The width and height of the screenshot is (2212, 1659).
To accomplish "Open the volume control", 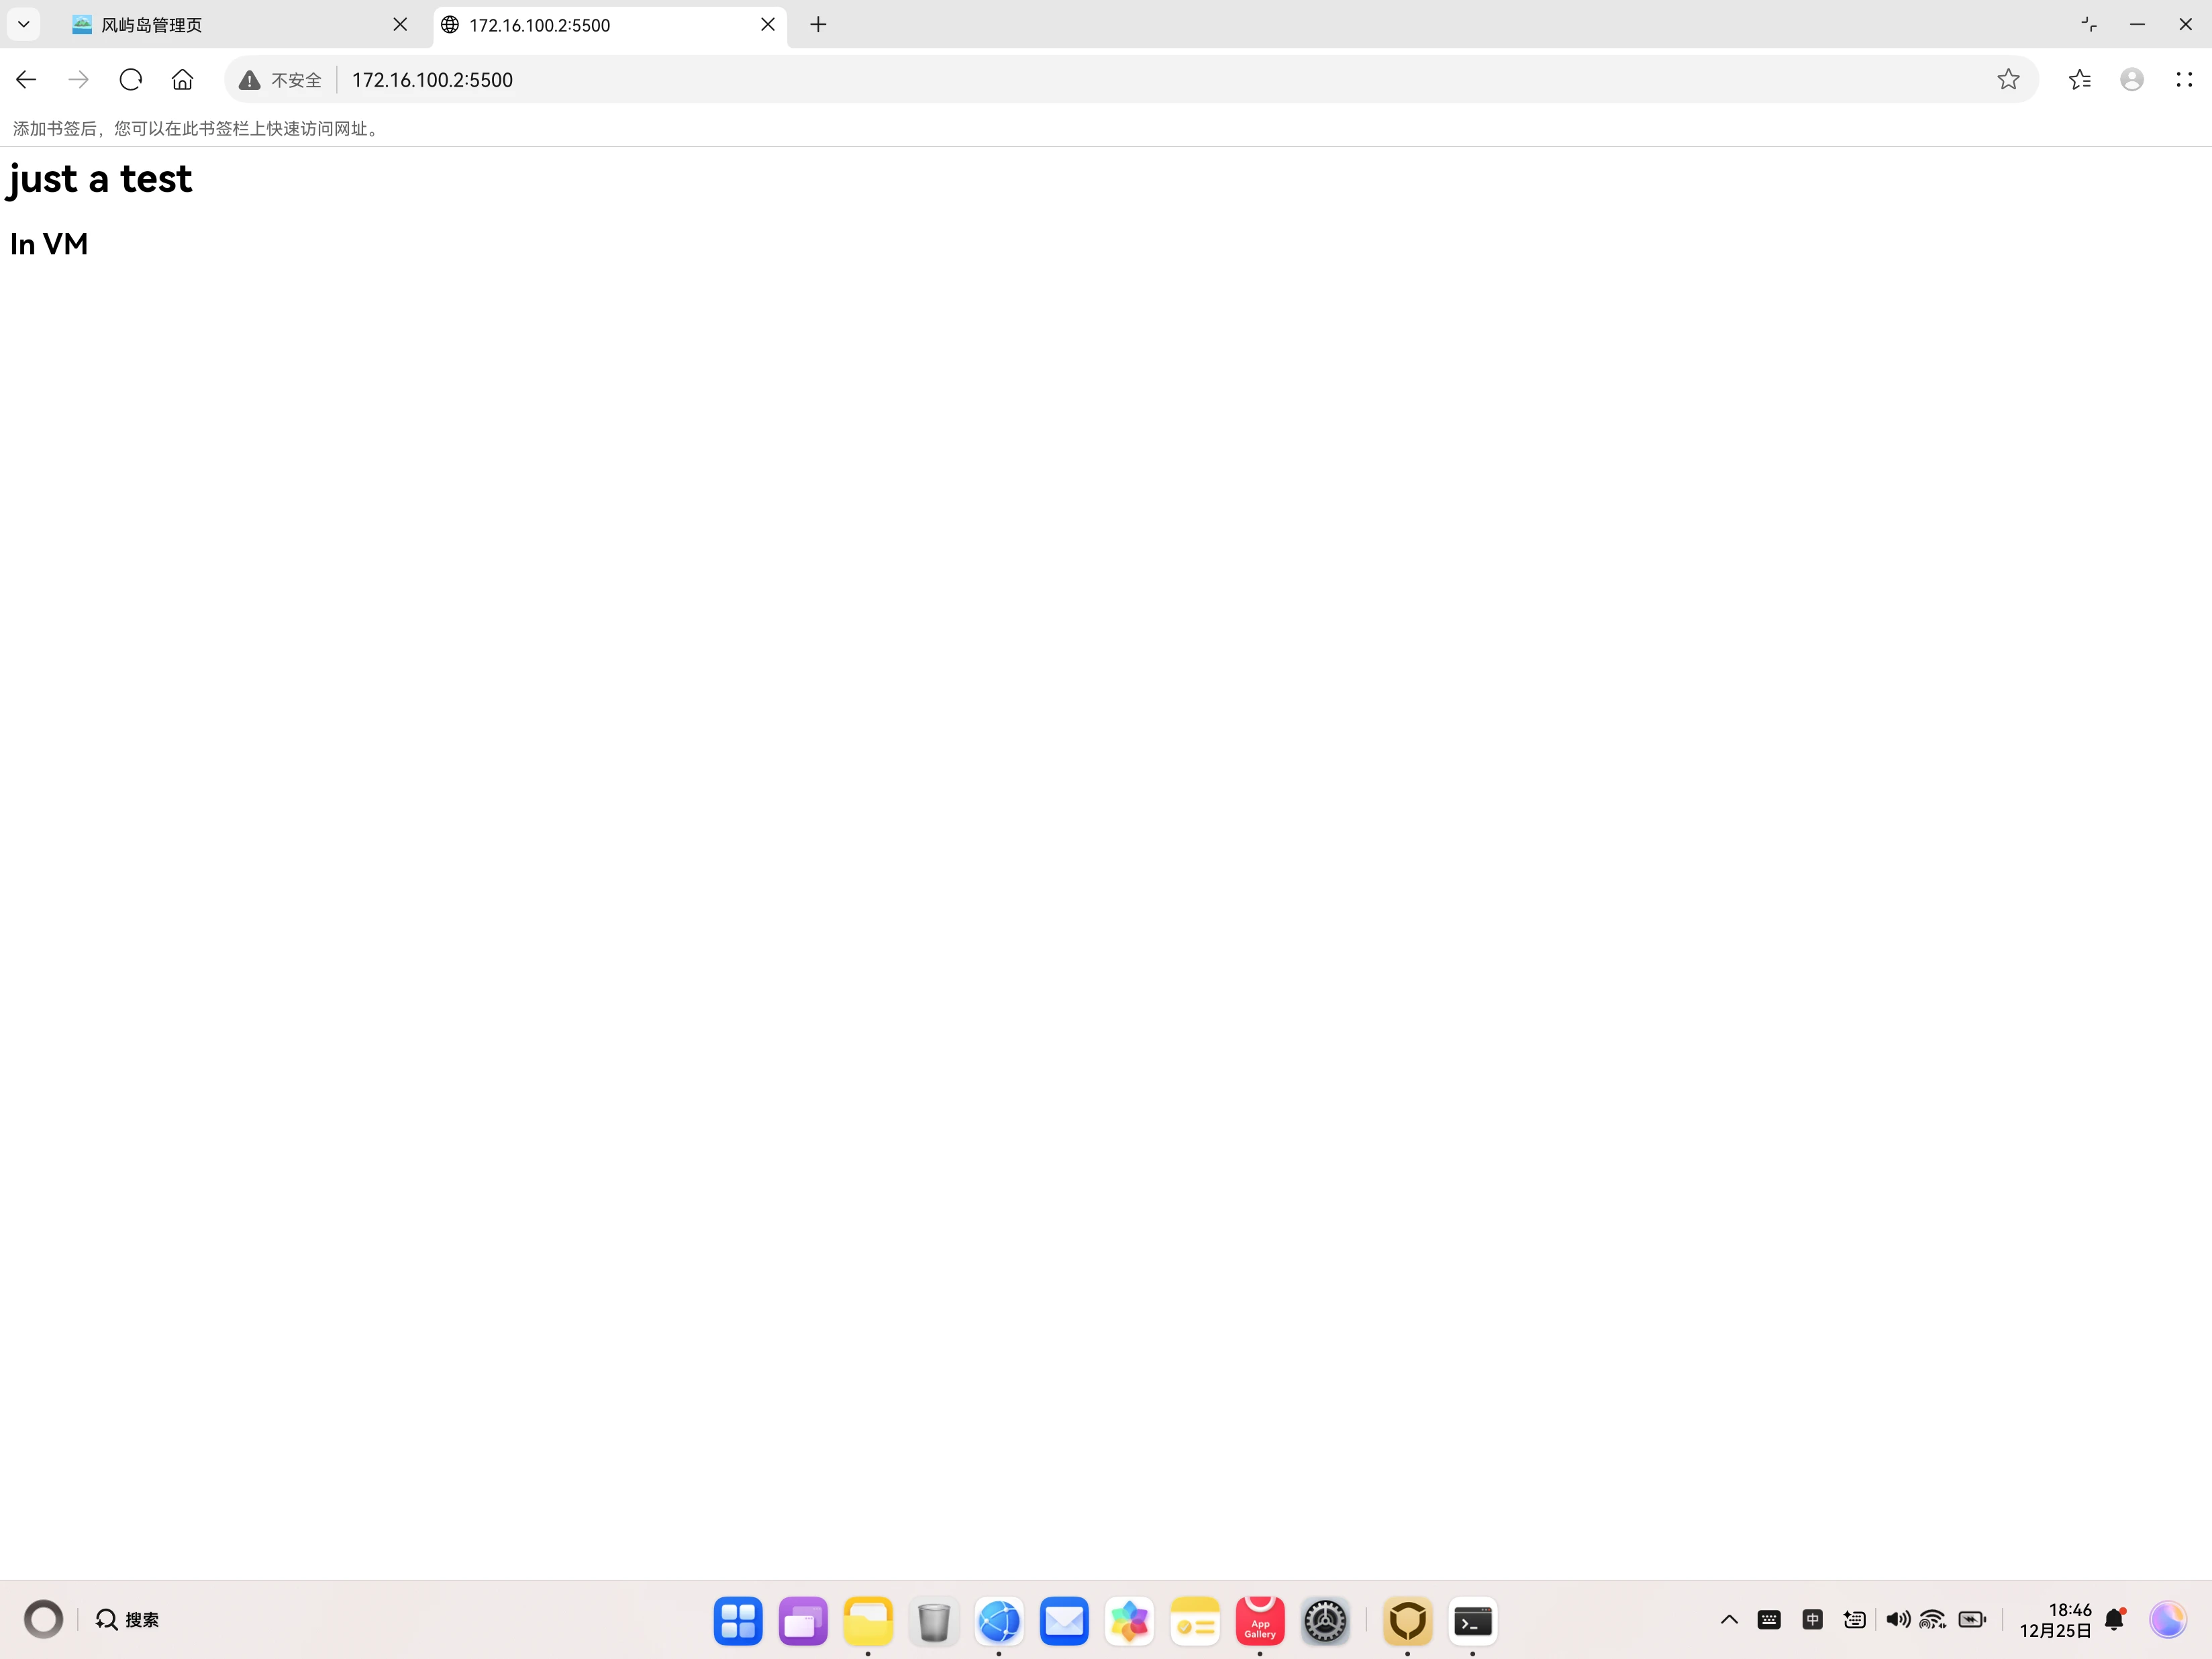I will click(1897, 1620).
